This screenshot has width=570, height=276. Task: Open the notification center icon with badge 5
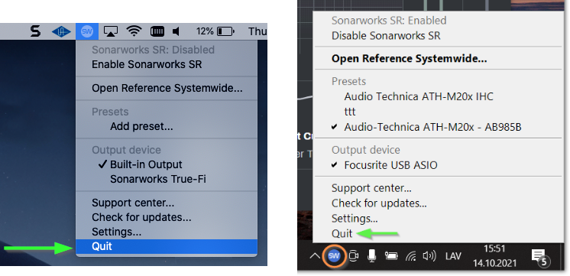point(540,257)
